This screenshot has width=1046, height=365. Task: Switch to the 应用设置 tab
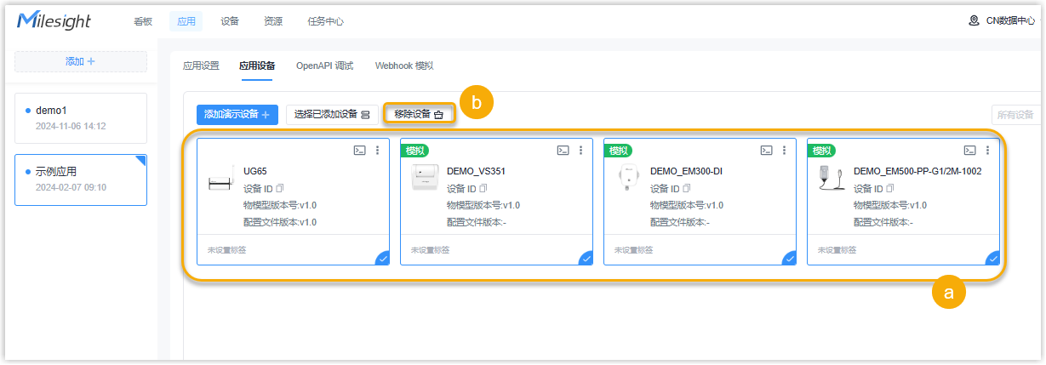click(x=202, y=66)
